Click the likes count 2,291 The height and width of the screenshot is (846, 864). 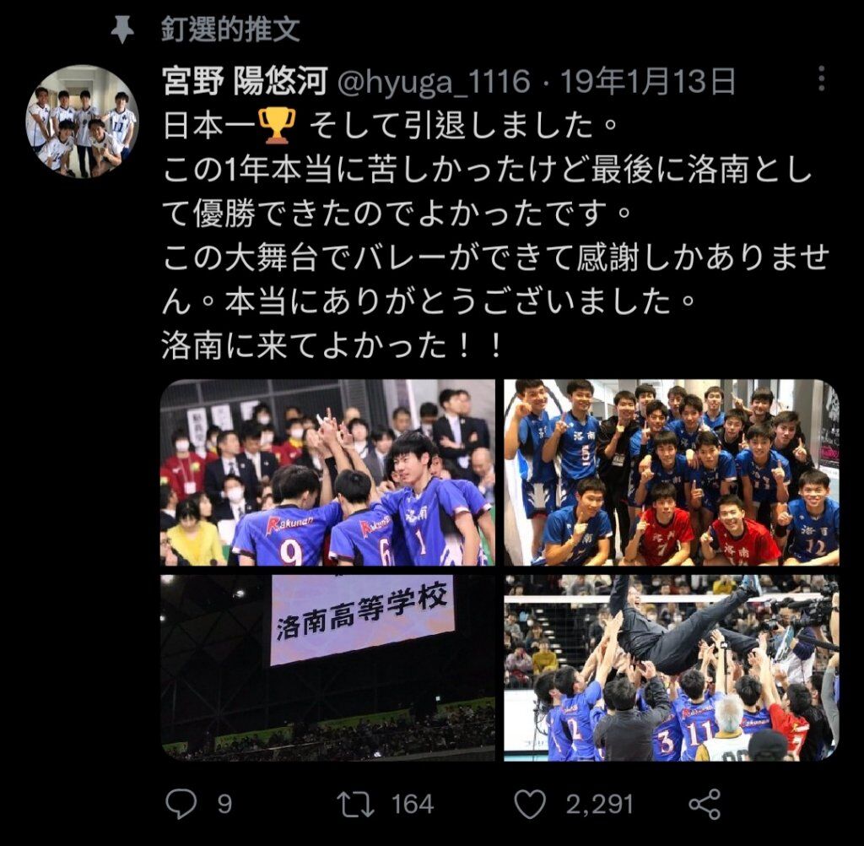(x=600, y=804)
